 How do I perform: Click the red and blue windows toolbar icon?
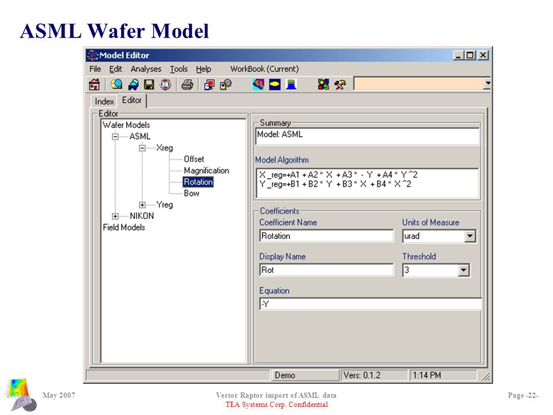tap(209, 84)
